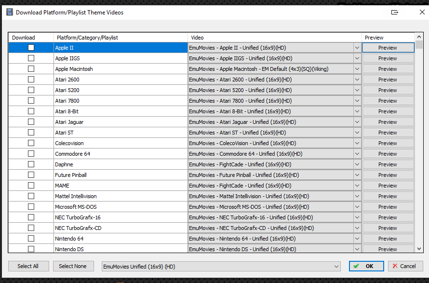Tick the Apple Macintosh download checkbox

31,68
